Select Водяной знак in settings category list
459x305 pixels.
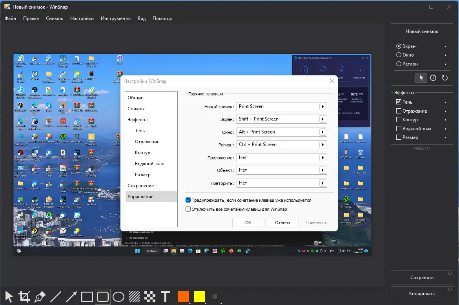(x=151, y=164)
